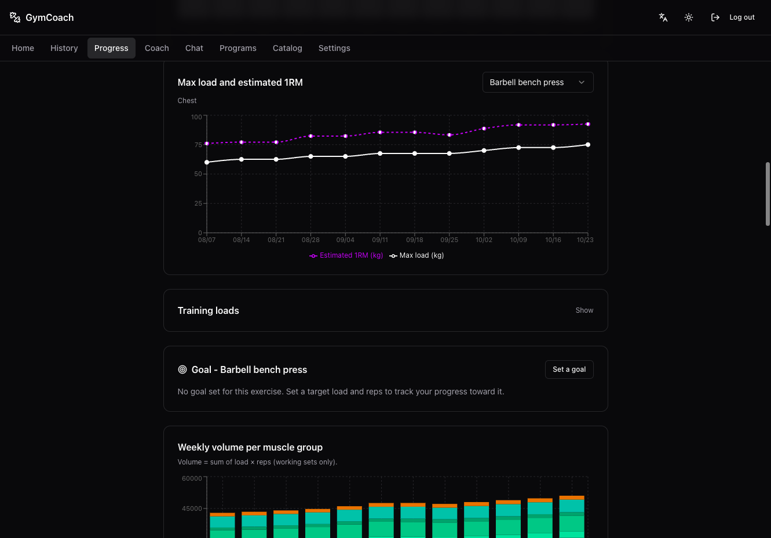Viewport: 771px width, 538px height.
Task: Open the Catalog tab
Action: coord(287,48)
